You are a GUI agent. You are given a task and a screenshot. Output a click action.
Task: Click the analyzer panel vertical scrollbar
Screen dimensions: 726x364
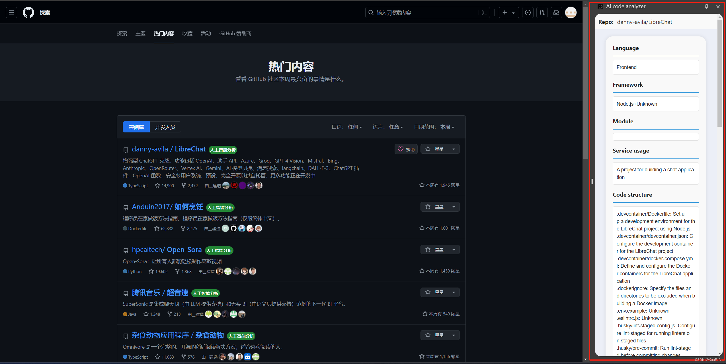coord(720,72)
